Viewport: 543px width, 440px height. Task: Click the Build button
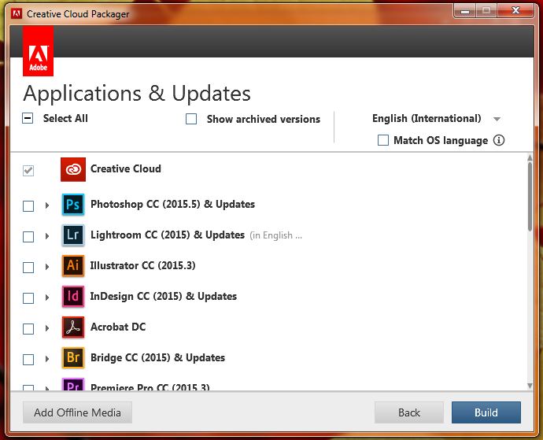tap(486, 412)
